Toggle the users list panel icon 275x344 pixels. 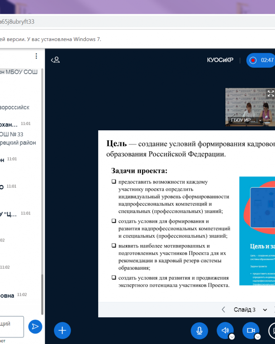56,60
